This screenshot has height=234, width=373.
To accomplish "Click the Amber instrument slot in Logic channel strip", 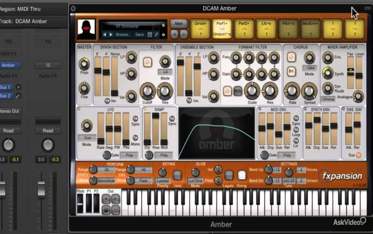I will pyautogui.click(x=10, y=65).
